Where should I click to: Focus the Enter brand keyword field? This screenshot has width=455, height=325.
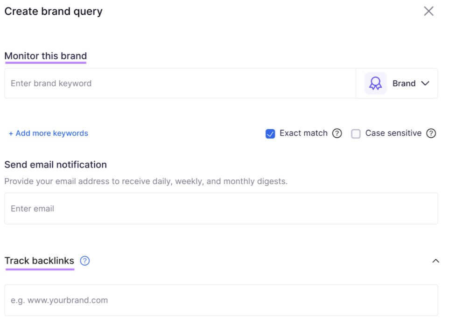180,83
